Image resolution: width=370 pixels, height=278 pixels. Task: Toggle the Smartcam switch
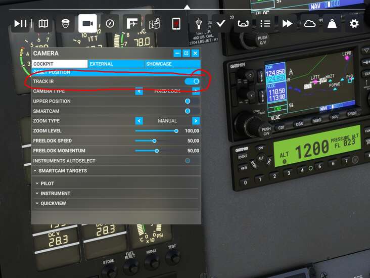[x=188, y=111]
